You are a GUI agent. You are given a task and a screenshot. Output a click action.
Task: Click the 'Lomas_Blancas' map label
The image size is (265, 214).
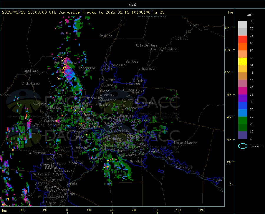click(185, 143)
